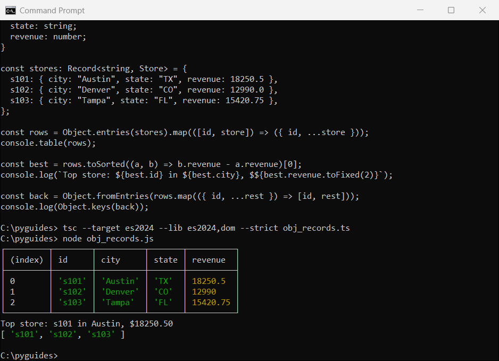
Task: Click the 'TX' state cell
Action: pos(163,281)
